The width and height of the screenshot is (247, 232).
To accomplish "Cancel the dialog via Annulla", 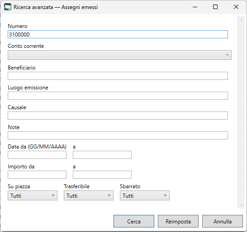I will (x=223, y=221).
